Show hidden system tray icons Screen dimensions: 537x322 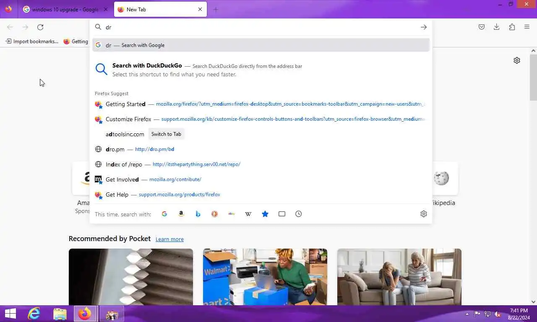coord(467,314)
